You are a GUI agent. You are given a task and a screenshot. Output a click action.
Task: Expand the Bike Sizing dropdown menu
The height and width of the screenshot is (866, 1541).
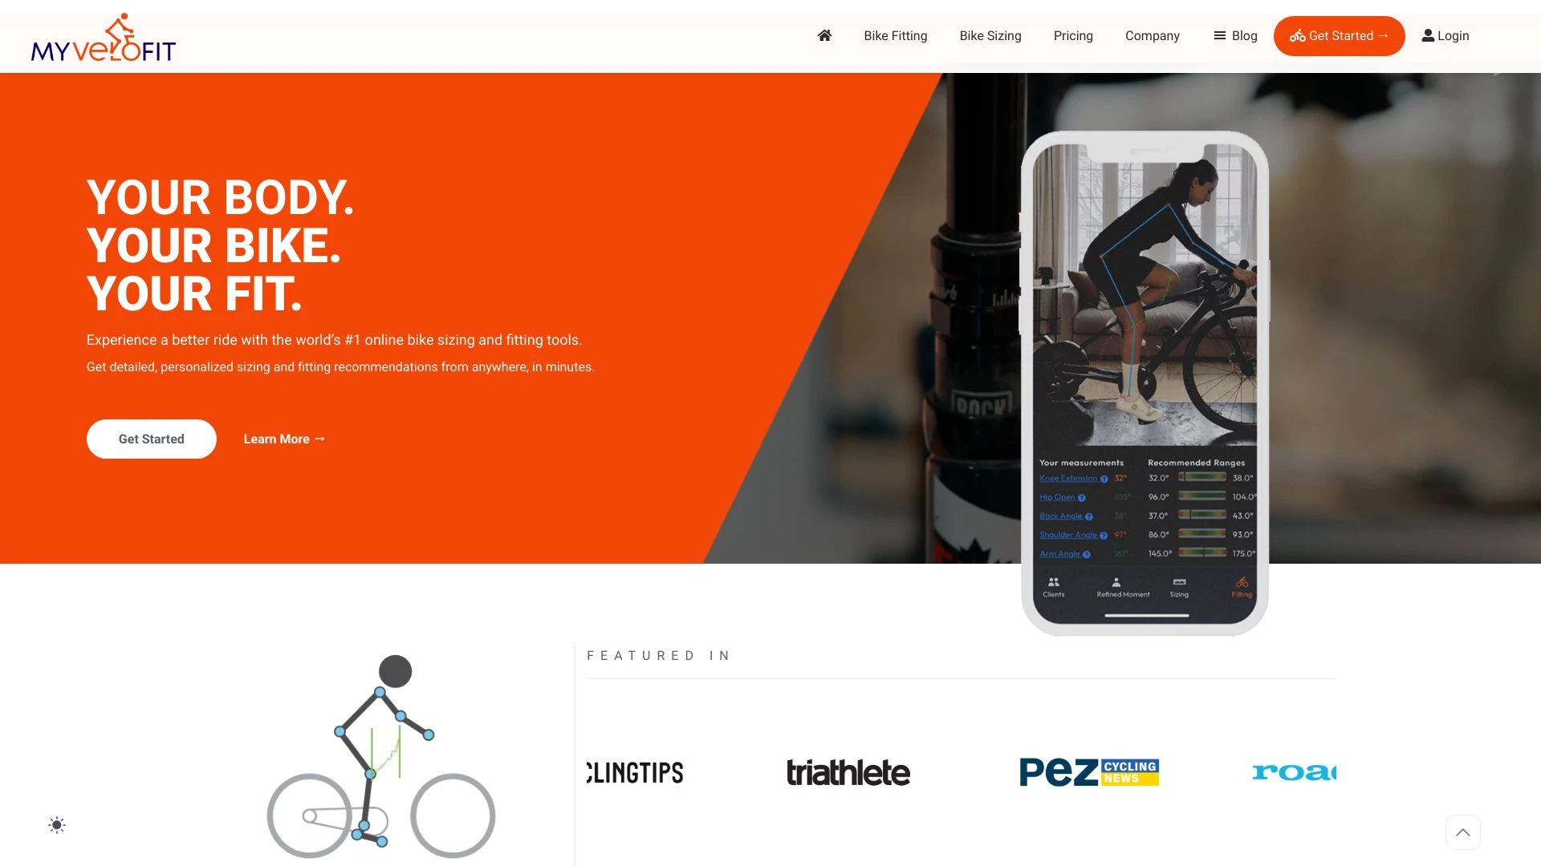[990, 35]
